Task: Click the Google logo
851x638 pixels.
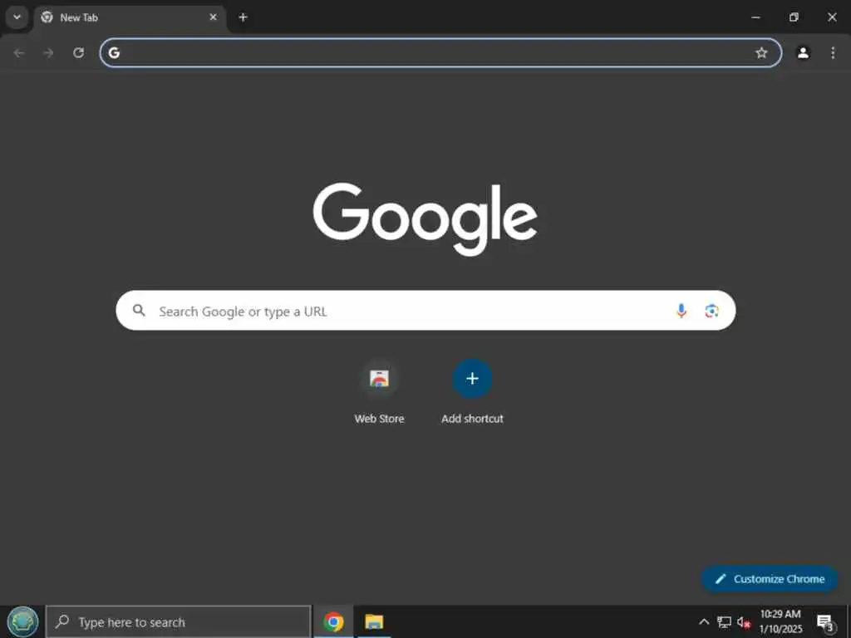Action: tap(425, 218)
